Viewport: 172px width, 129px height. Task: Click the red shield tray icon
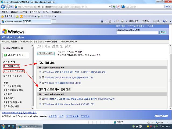pos(151,127)
